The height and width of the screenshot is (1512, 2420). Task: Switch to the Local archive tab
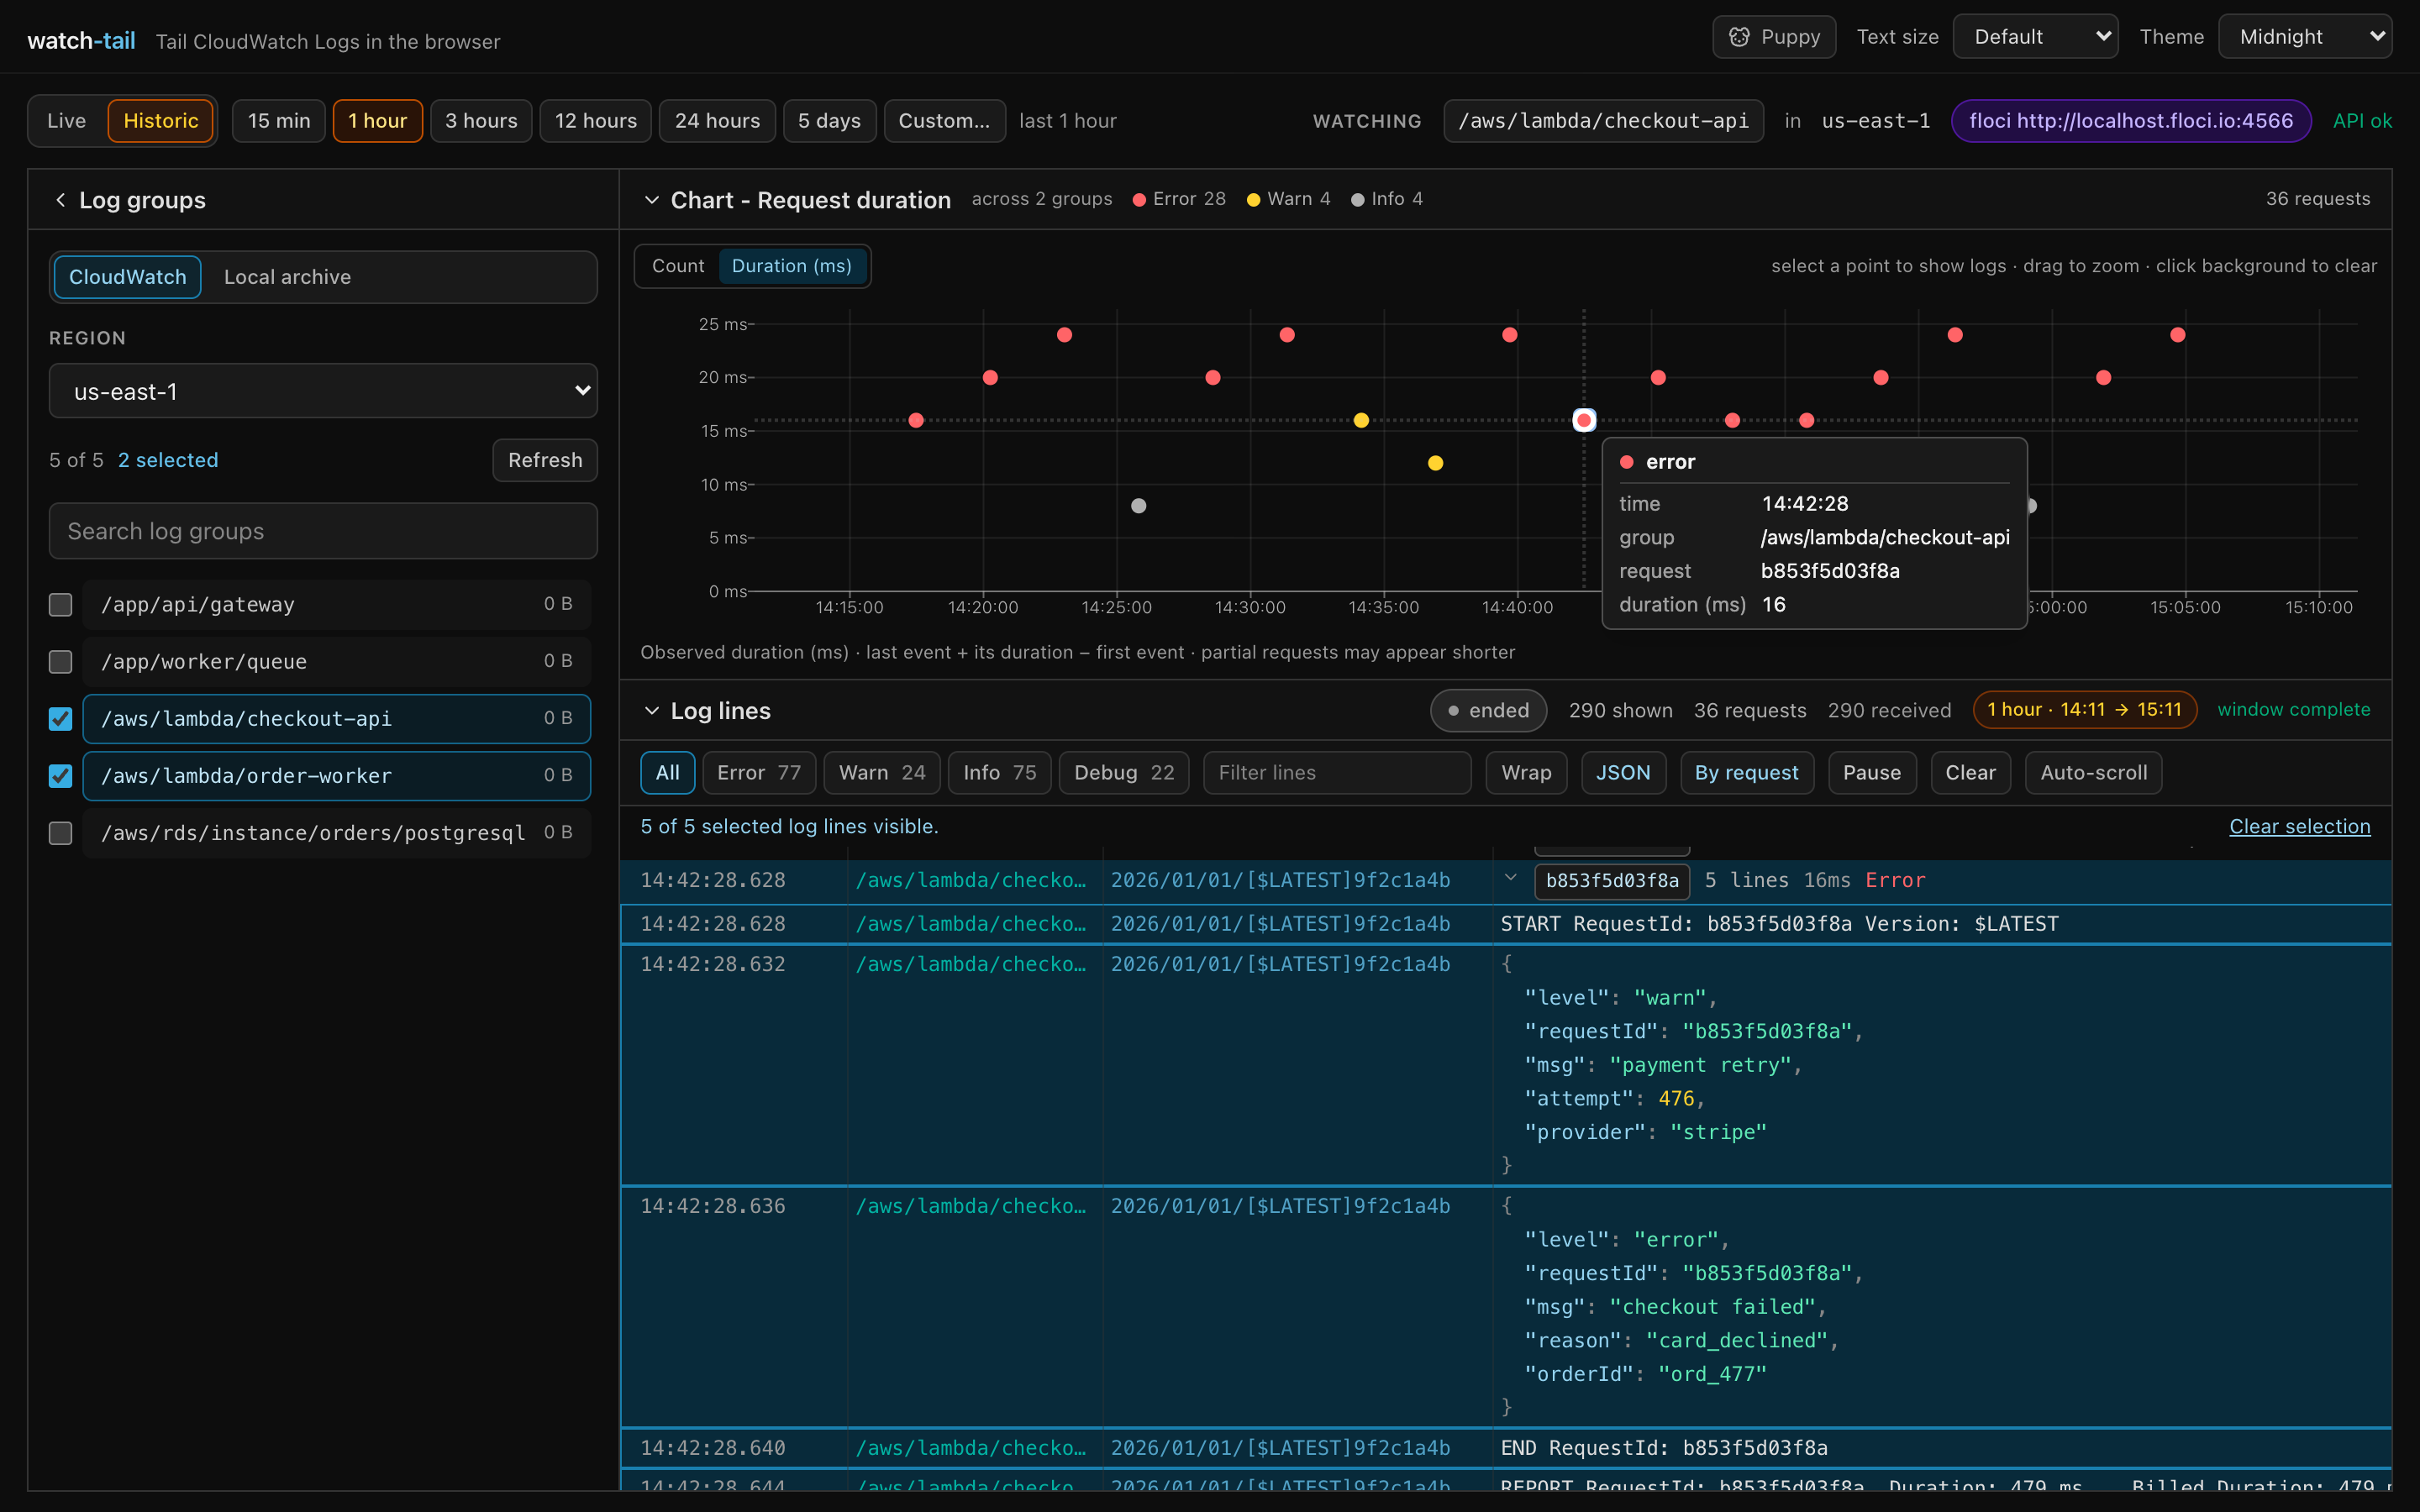pyautogui.click(x=287, y=277)
